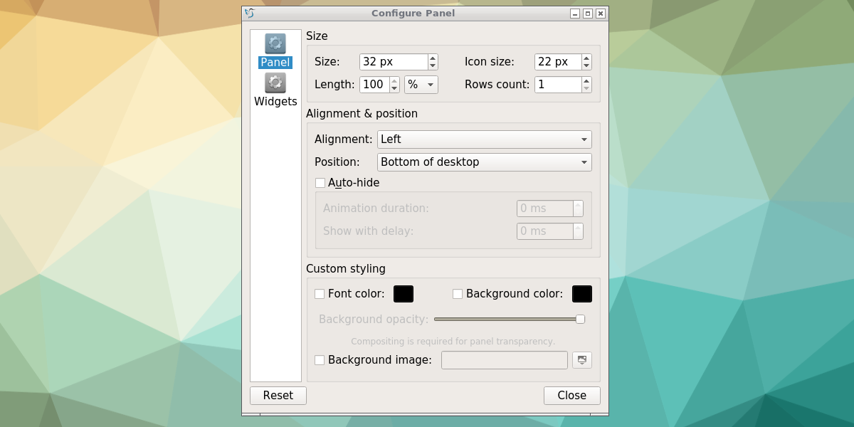Decrease panel Size with down arrow

point(433,66)
